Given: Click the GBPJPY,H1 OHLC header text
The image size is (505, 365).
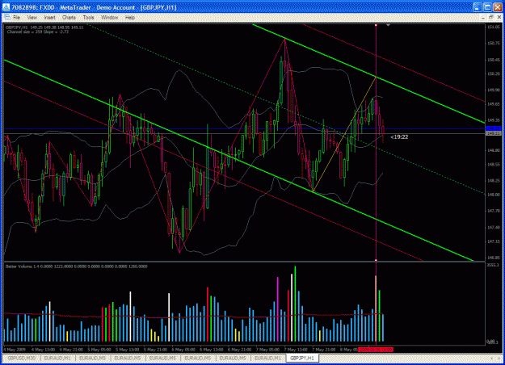Looking at the screenshot, I should (44, 27).
